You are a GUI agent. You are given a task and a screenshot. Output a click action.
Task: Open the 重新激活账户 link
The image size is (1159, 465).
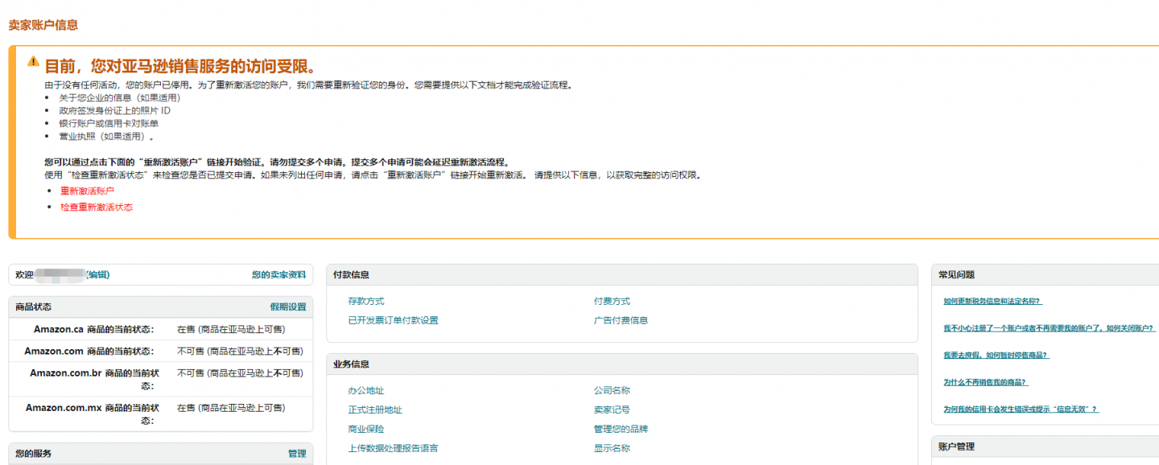(87, 191)
